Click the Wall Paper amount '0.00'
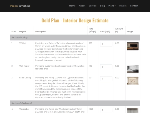The image size is (150, 113). click(x=117, y=66)
